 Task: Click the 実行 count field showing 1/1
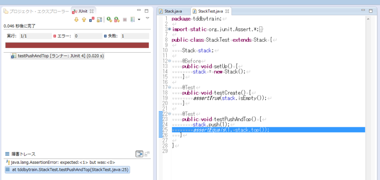point(35,36)
